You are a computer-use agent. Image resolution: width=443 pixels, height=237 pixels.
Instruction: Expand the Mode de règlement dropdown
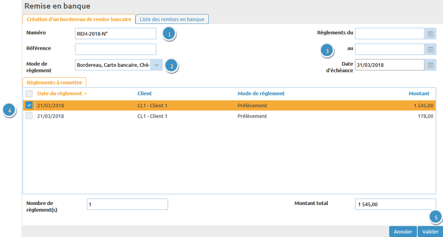click(x=157, y=65)
